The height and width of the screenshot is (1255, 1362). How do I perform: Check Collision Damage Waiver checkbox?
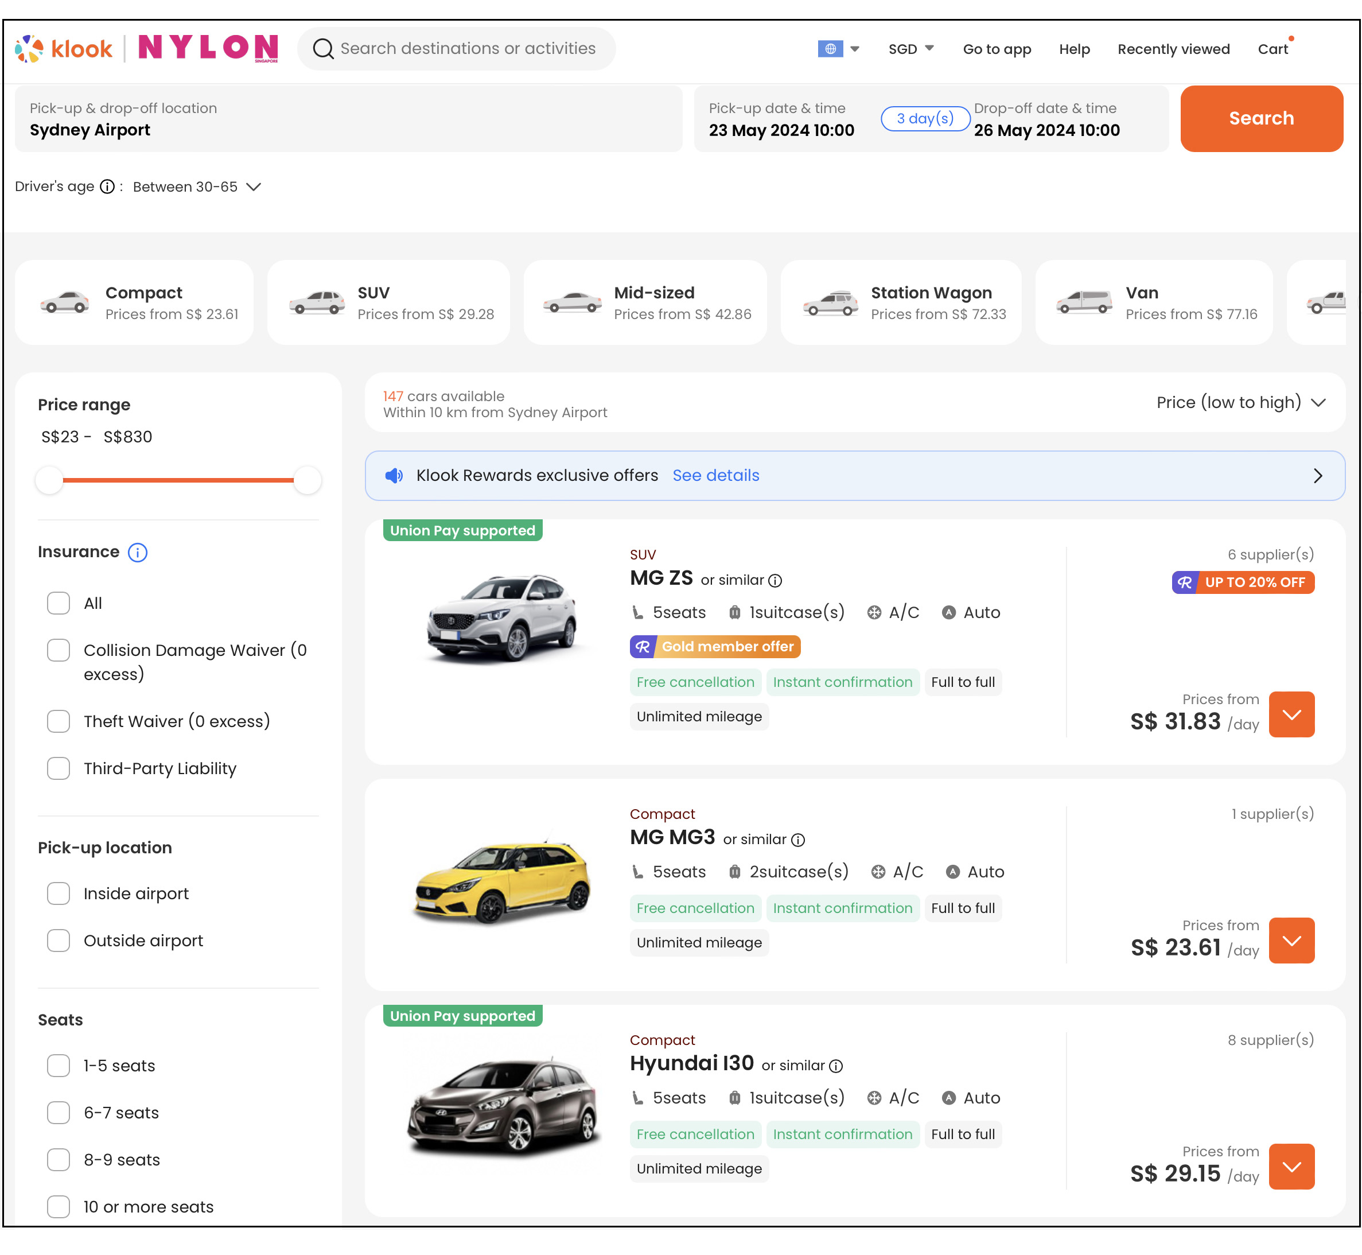59,650
